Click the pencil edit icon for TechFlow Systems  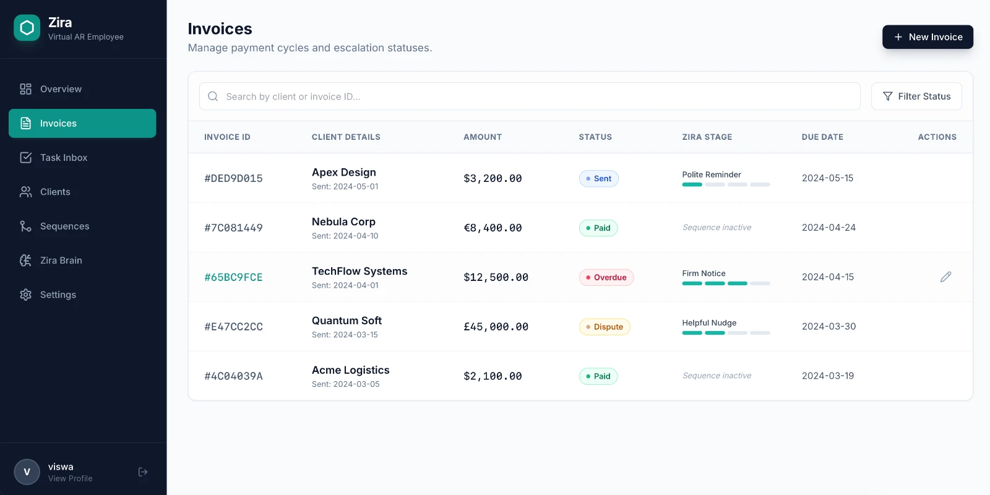945,277
